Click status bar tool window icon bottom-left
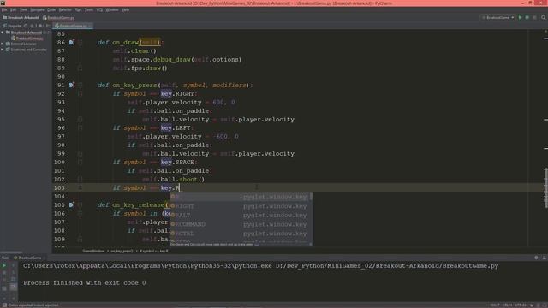The width and height of the screenshot is (548, 308). 4,305
